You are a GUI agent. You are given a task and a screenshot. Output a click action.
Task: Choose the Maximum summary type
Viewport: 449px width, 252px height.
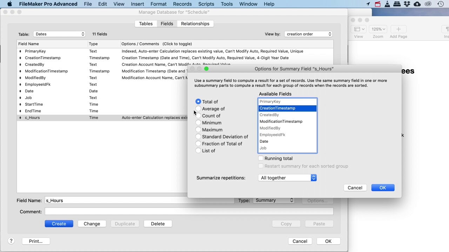(x=198, y=129)
